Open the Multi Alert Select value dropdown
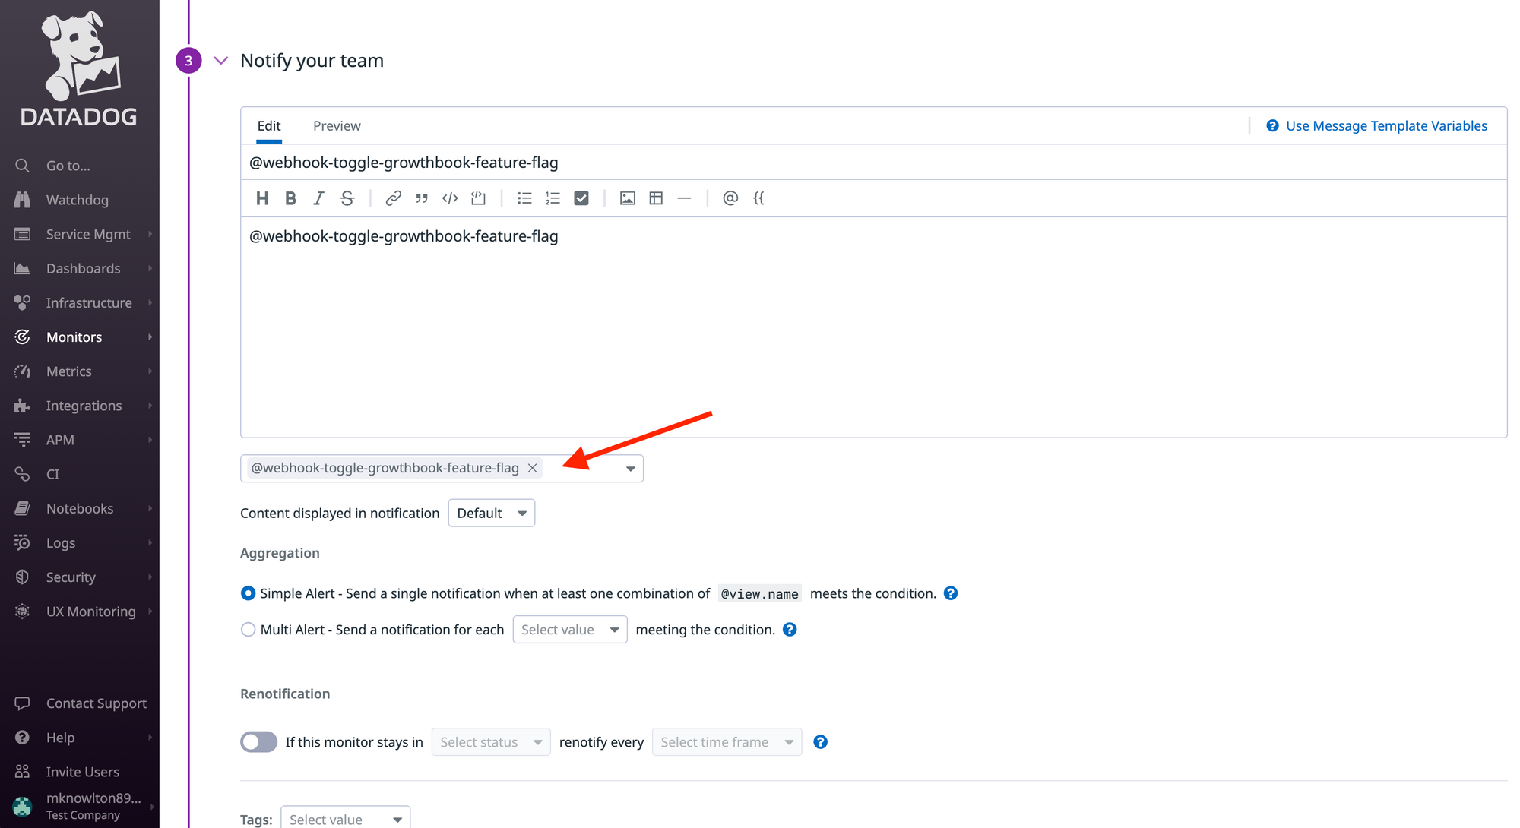The width and height of the screenshot is (1520, 828). [x=569, y=630]
